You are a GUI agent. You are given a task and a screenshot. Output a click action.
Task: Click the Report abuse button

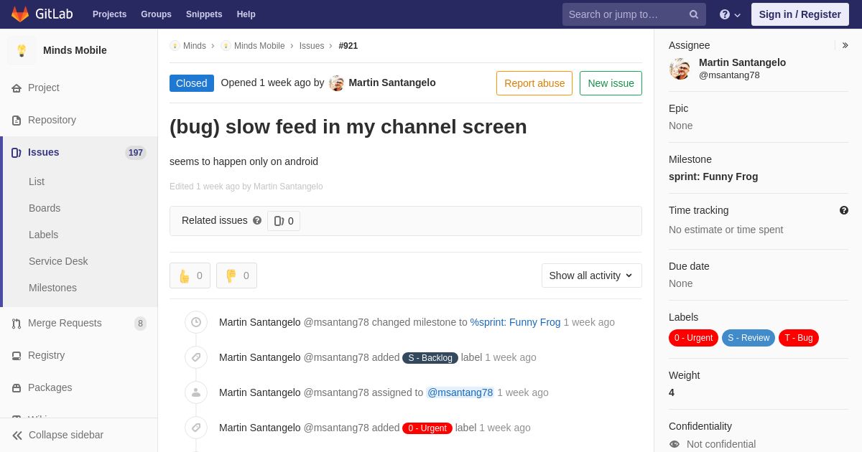(534, 83)
